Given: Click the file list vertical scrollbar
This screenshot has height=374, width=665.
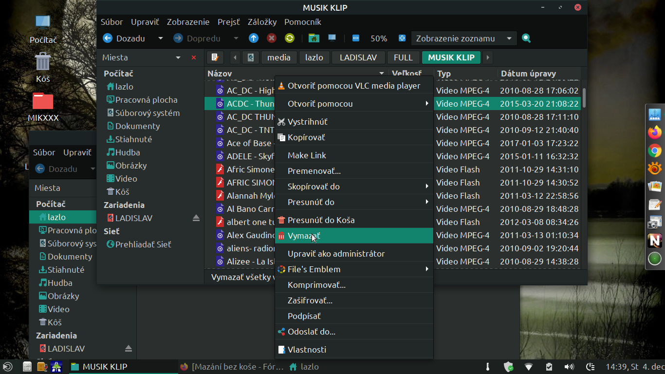Looking at the screenshot, I should [x=584, y=97].
